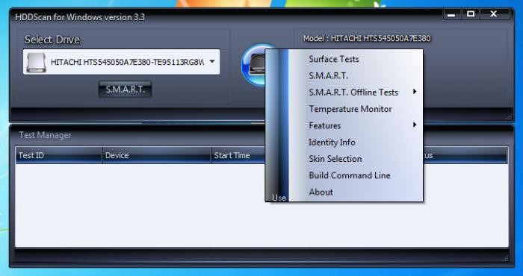Screen dimensions: 523x276
Task: Click the upper panel resize grip
Action: pos(509,117)
